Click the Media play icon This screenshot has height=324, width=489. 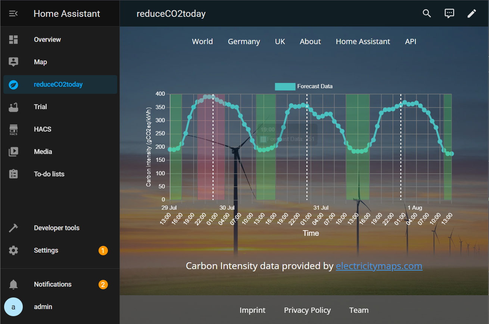coord(13,152)
